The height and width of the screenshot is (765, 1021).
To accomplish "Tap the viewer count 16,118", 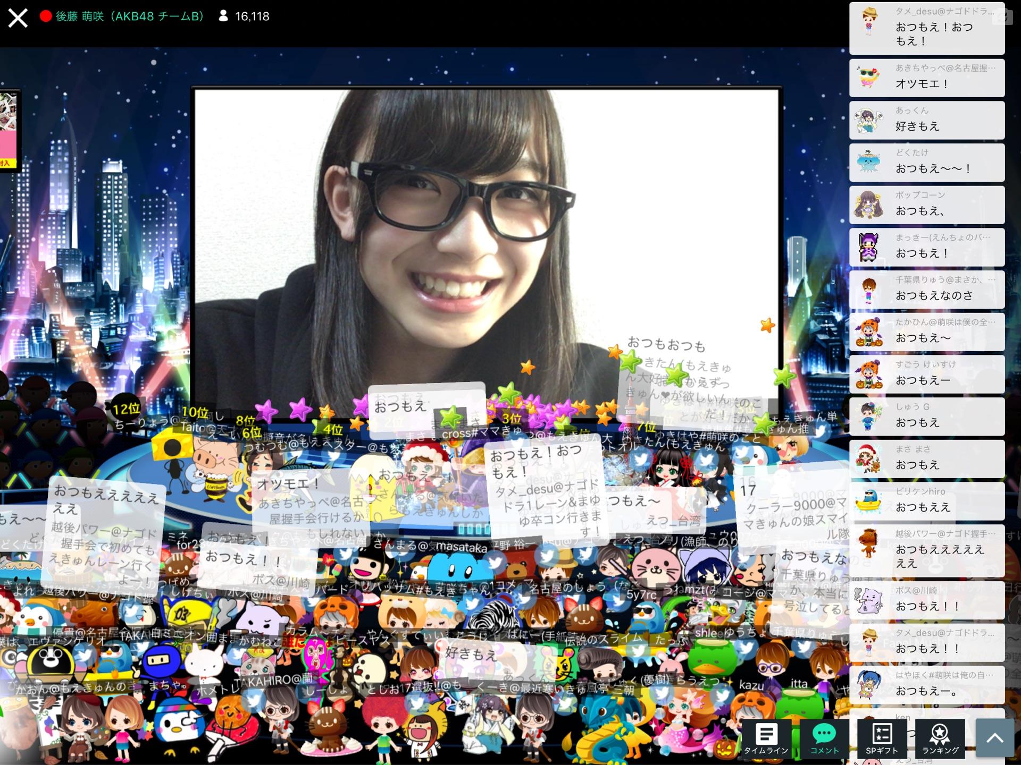I will [252, 16].
